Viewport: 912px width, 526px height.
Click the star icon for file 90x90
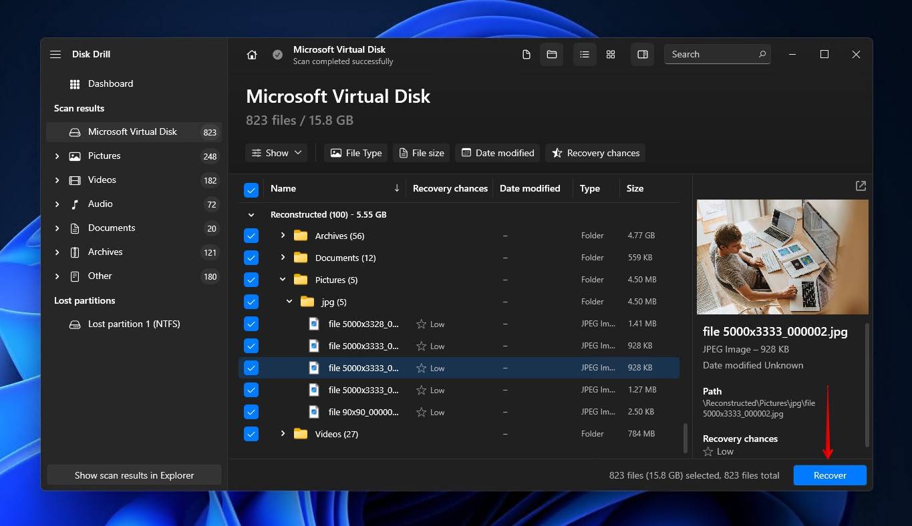[421, 412]
